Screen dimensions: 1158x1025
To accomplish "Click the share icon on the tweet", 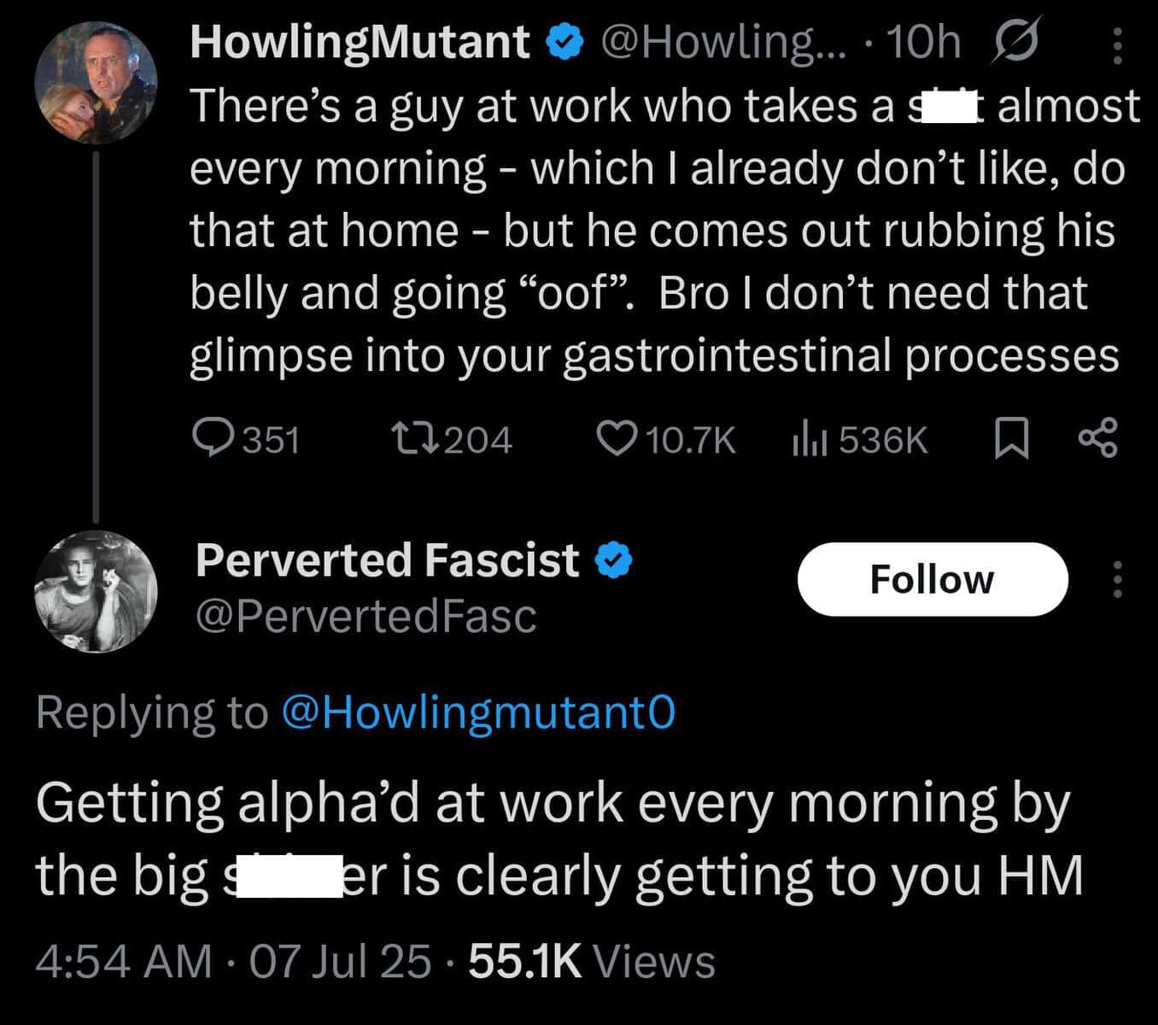I will 1097,438.
